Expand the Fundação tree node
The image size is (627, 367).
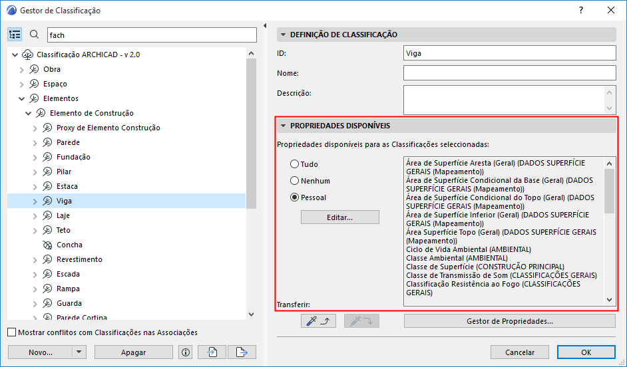[x=35, y=158]
